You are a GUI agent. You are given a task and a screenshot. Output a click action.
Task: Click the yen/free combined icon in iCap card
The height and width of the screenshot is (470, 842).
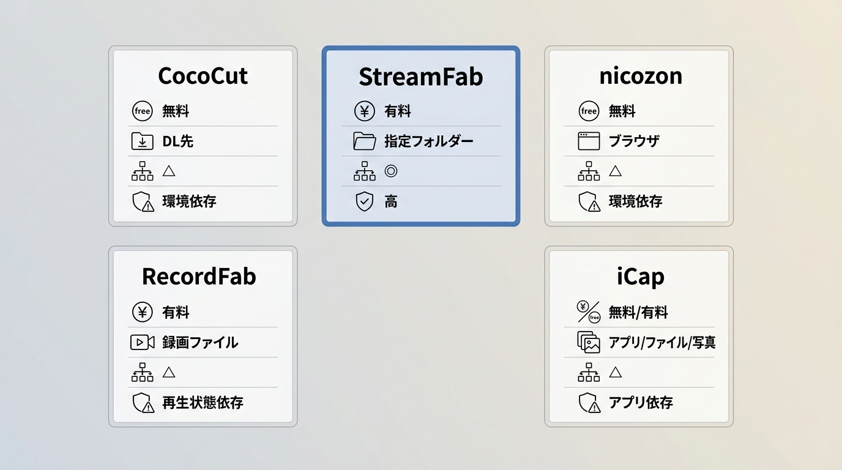(589, 312)
